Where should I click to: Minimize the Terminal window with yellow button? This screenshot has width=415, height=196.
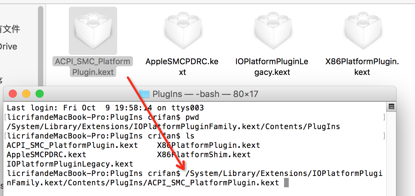tap(26, 94)
